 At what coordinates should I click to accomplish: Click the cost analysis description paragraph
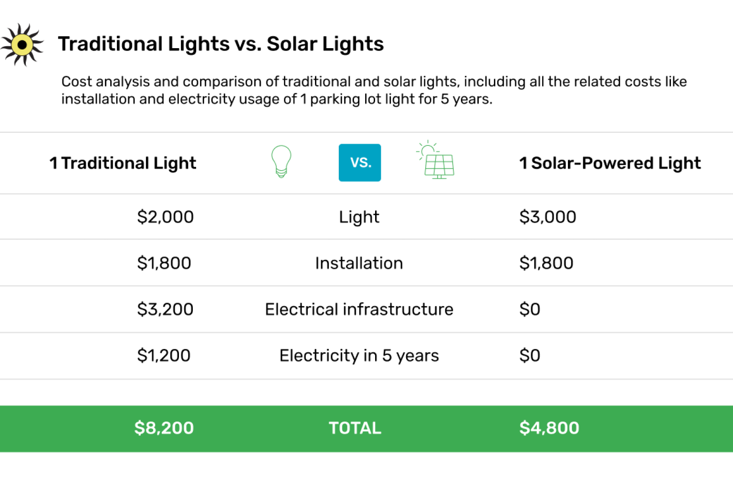pos(374,90)
